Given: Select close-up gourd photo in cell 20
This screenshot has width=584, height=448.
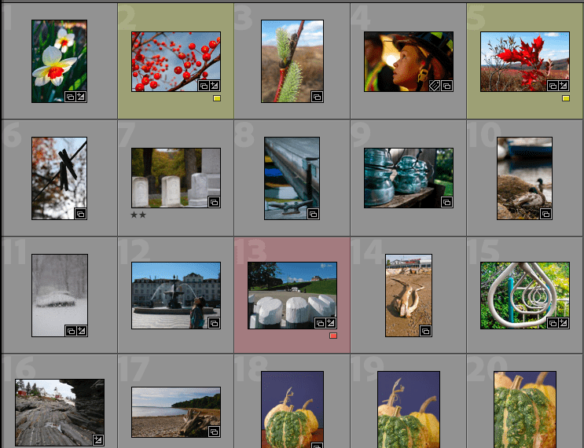Looking at the screenshot, I should tap(525, 409).
